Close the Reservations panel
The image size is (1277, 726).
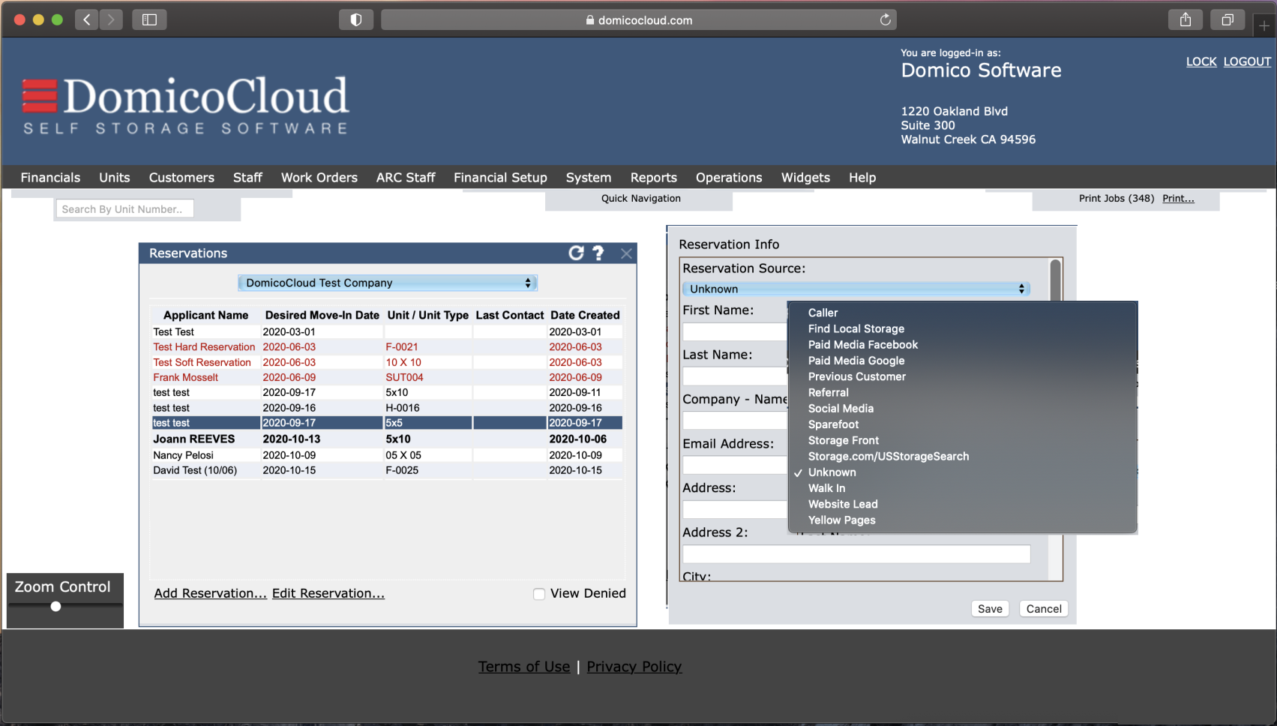click(626, 253)
